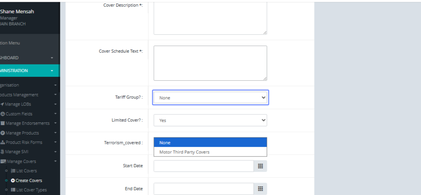
Task: Click the Manage Products icon
Action: (x=3, y=133)
